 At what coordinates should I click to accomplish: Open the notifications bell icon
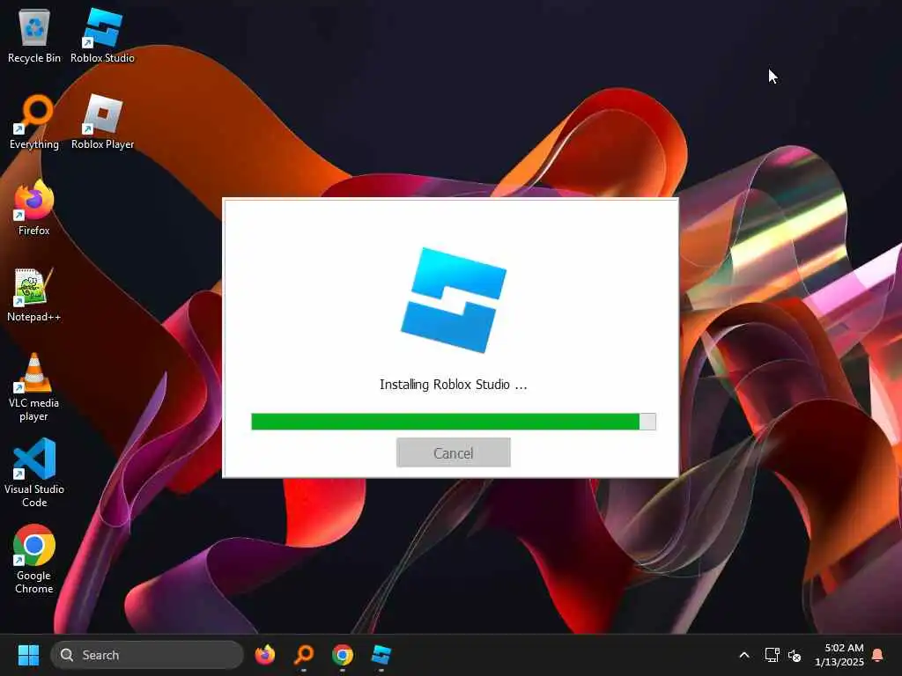pos(878,655)
